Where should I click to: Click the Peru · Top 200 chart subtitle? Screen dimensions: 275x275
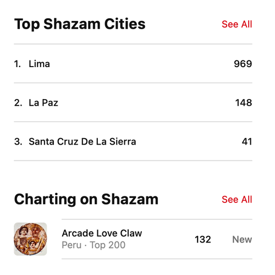pos(94,245)
